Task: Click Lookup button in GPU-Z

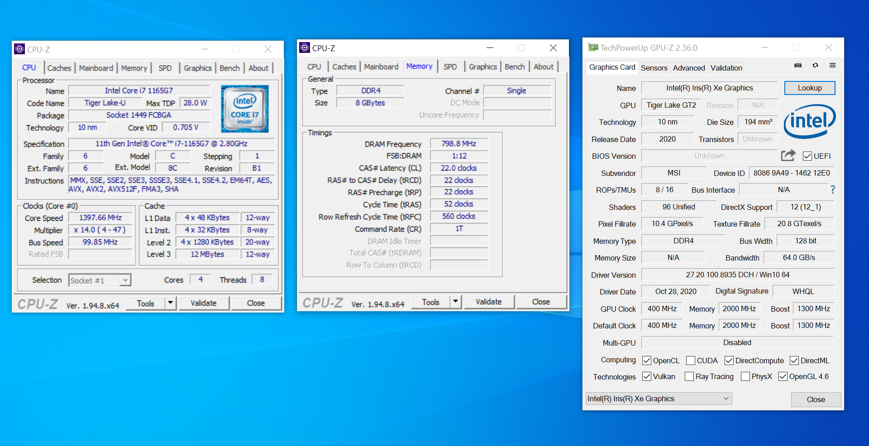Action: (x=810, y=88)
